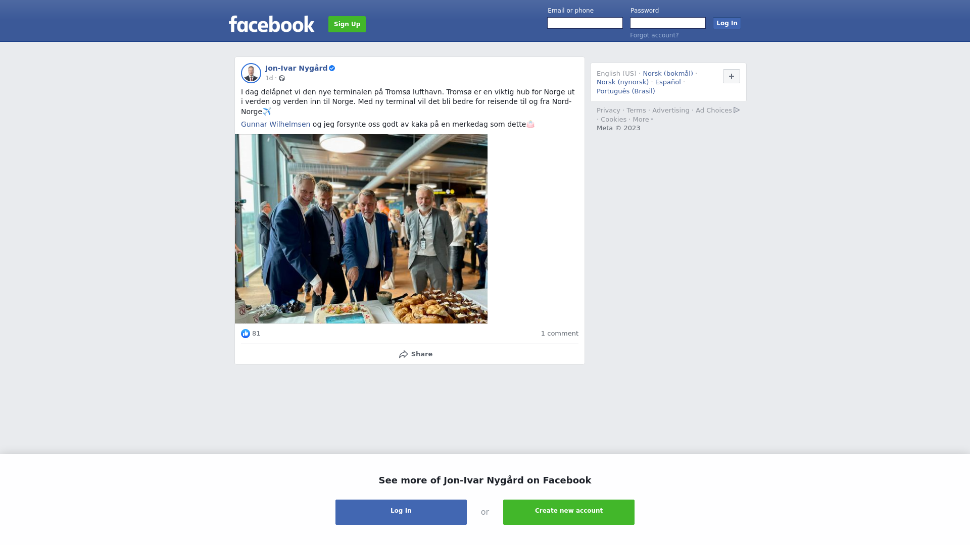Click the Share arrow icon

pos(403,354)
